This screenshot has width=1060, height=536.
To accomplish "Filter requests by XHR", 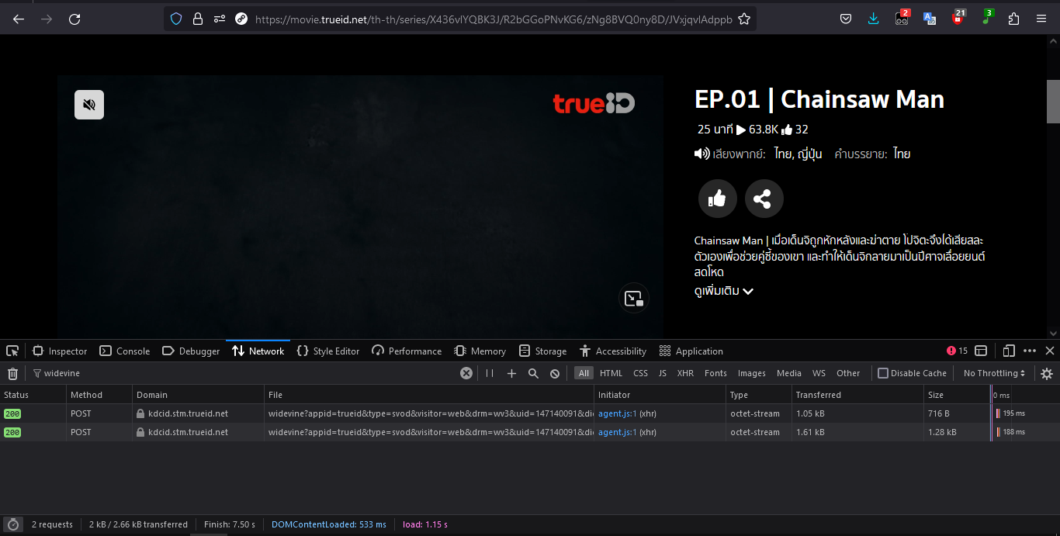I will point(685,373).
